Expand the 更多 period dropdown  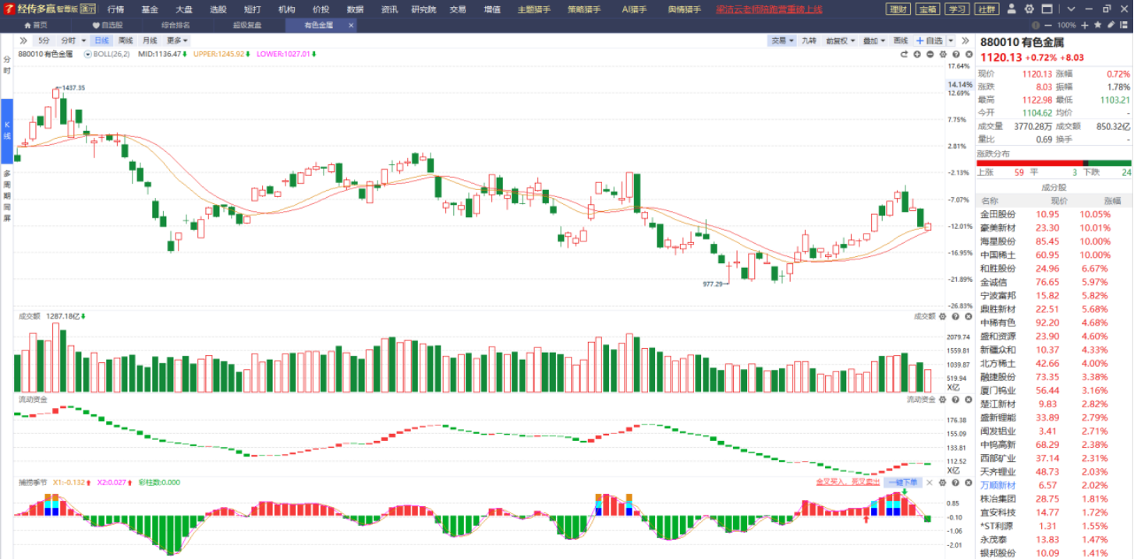tap(177, 41)
